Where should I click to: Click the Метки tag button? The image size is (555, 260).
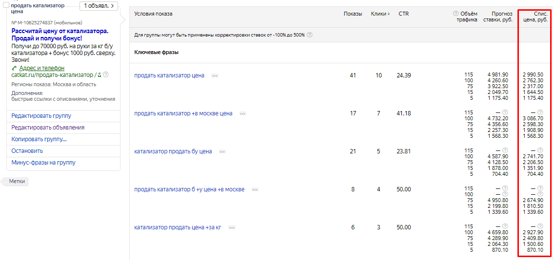point(17,182)
